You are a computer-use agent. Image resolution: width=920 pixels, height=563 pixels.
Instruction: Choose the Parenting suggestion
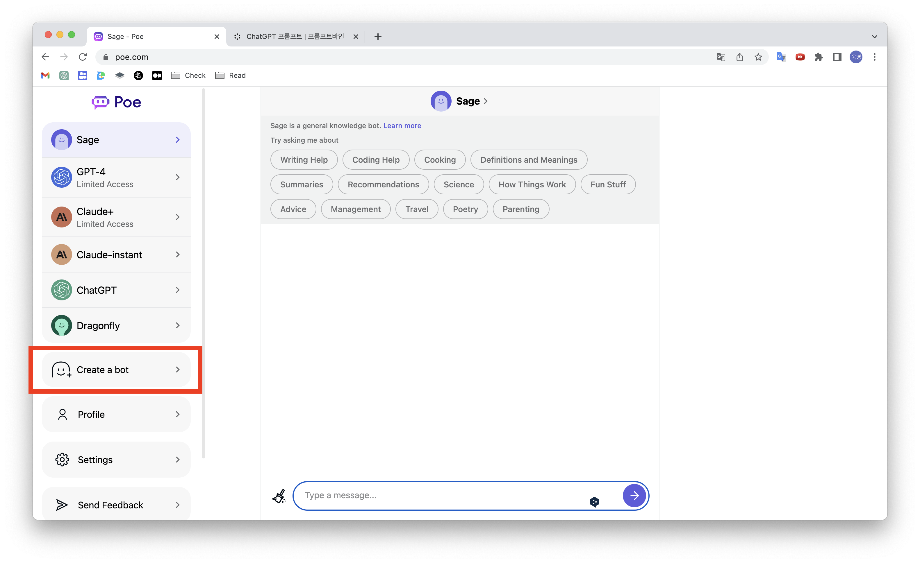pos(521,209)
